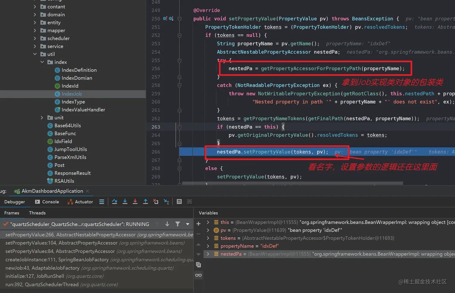Screen dimensions: 455x293
Task: Toggle the try block fold at line 255
Action: click(179, 60)
